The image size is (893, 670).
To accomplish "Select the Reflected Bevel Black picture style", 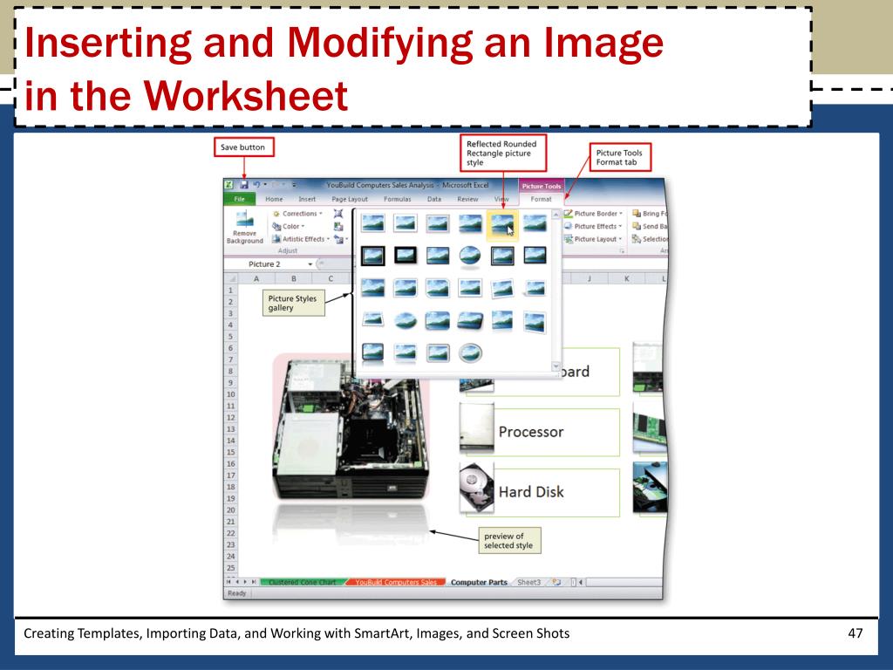I will click(x=373, y=353).
